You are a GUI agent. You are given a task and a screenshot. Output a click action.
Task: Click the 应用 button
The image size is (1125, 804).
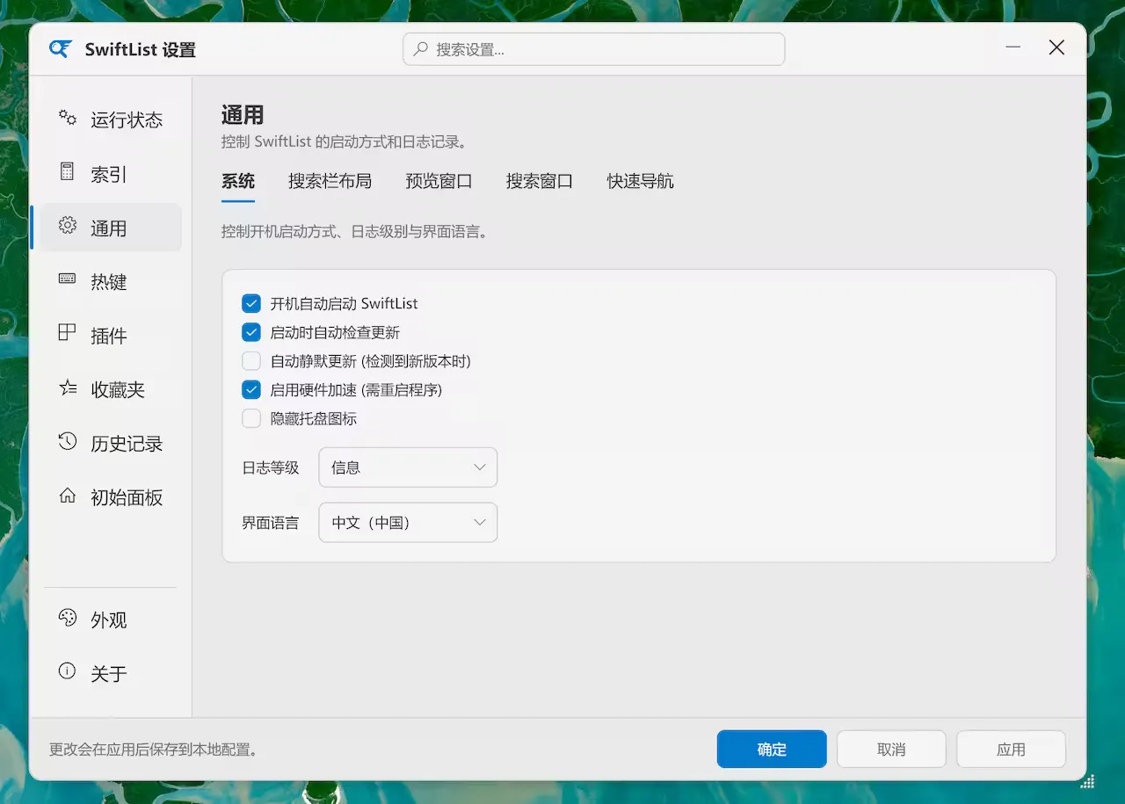pos(1011,750)
